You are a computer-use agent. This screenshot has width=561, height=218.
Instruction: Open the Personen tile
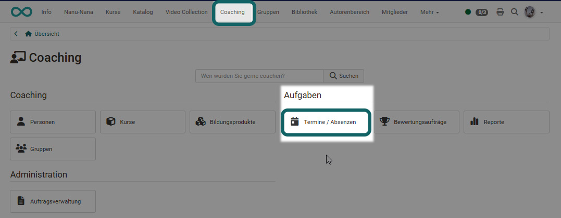coord(53,122)
